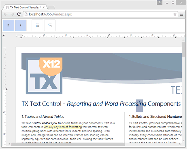This screenshot has height=149, width=187.
Task: Click in heading 'Reporting and Word Processing'
Action: click(x=106, y=104)
